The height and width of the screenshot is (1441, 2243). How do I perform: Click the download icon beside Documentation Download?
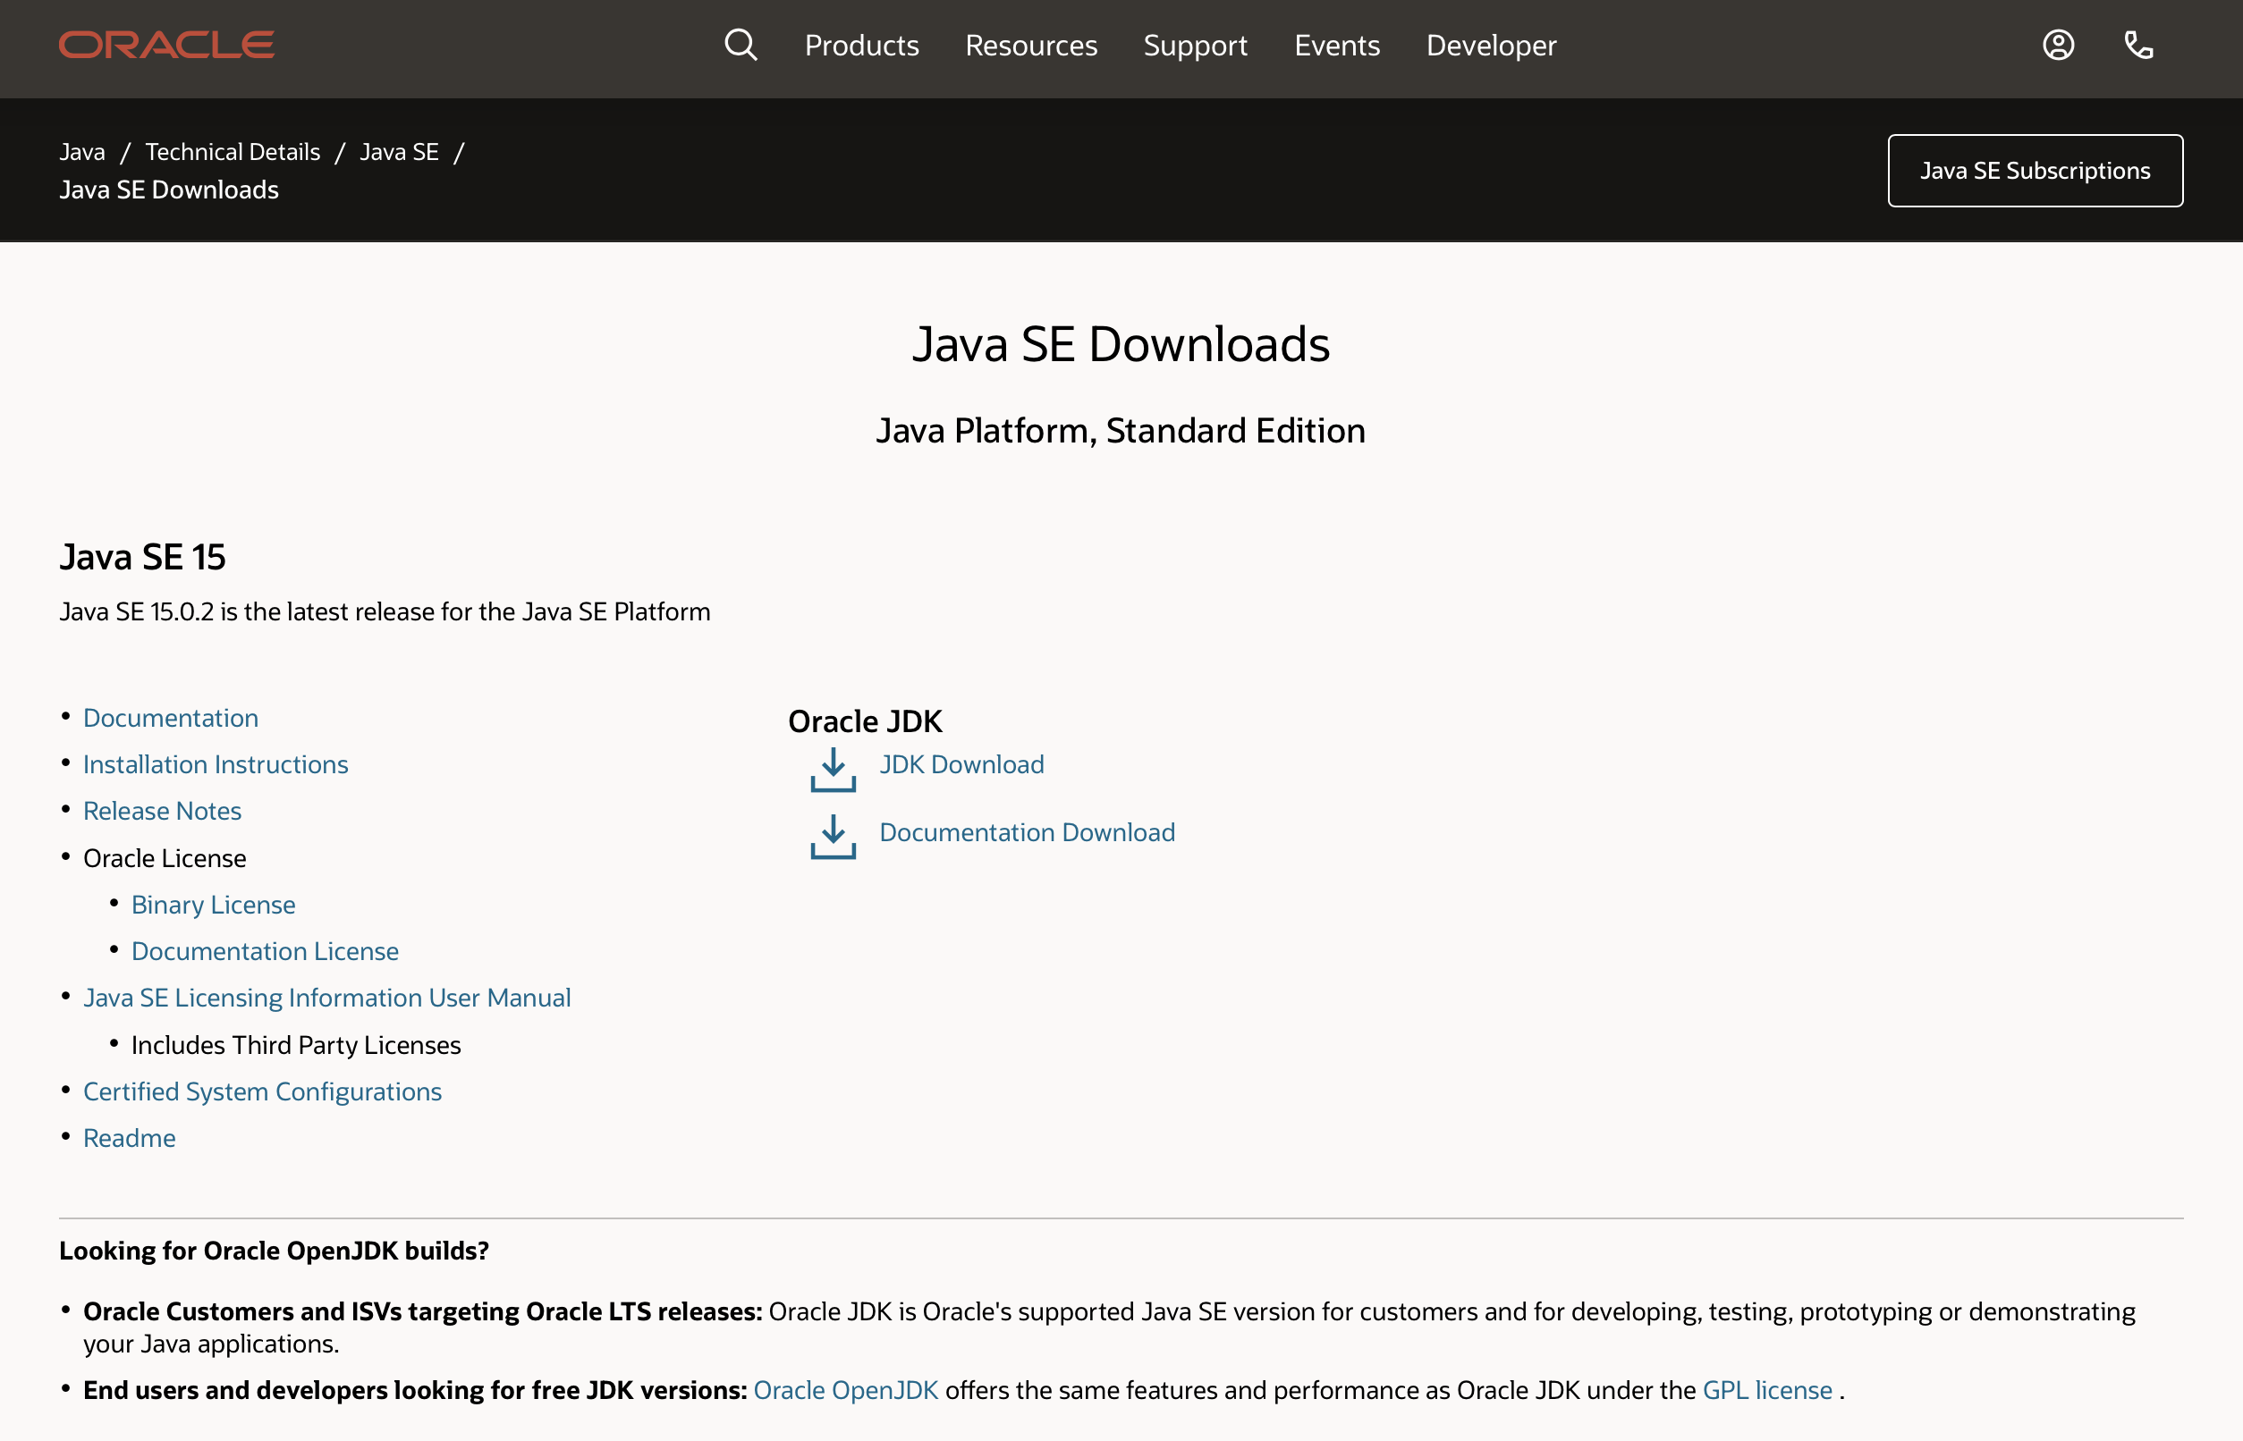[834, 837]
